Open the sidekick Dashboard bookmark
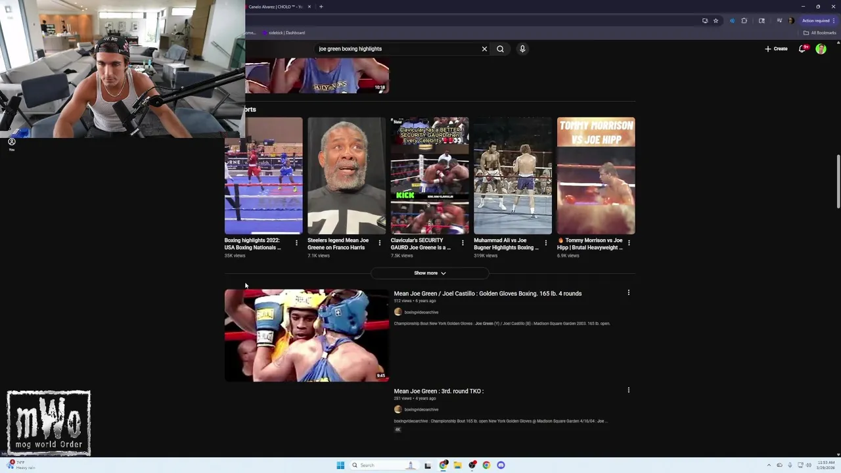This screenshot has height=473, width=841. pos(284,33)
